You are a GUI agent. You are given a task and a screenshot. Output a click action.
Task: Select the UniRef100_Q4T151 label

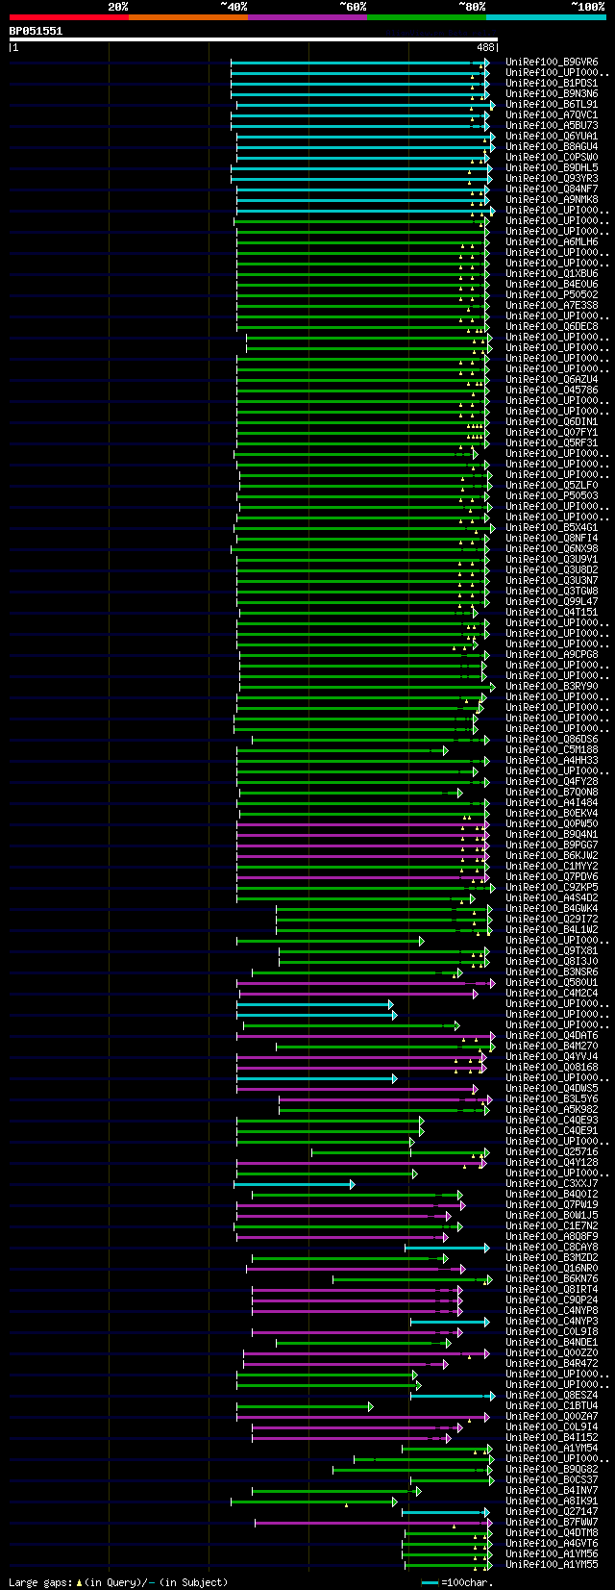(x=552, y=612)
